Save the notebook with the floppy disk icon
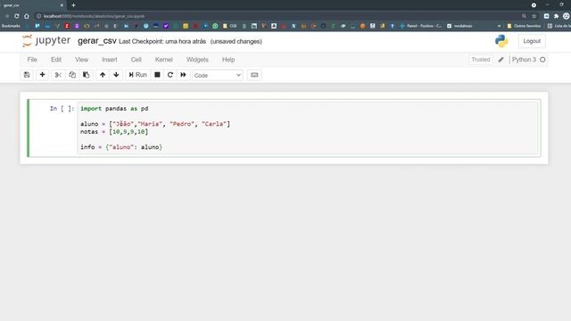This screenshot has width=571, height=321. point(27,75)
